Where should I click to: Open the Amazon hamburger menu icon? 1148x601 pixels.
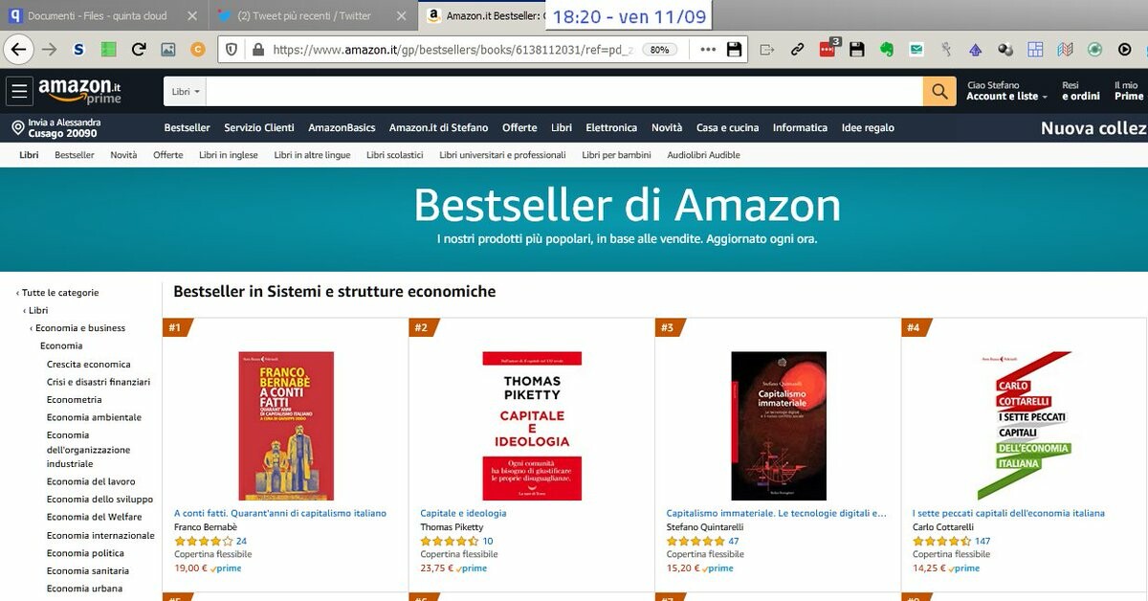[x=19, y=91]
